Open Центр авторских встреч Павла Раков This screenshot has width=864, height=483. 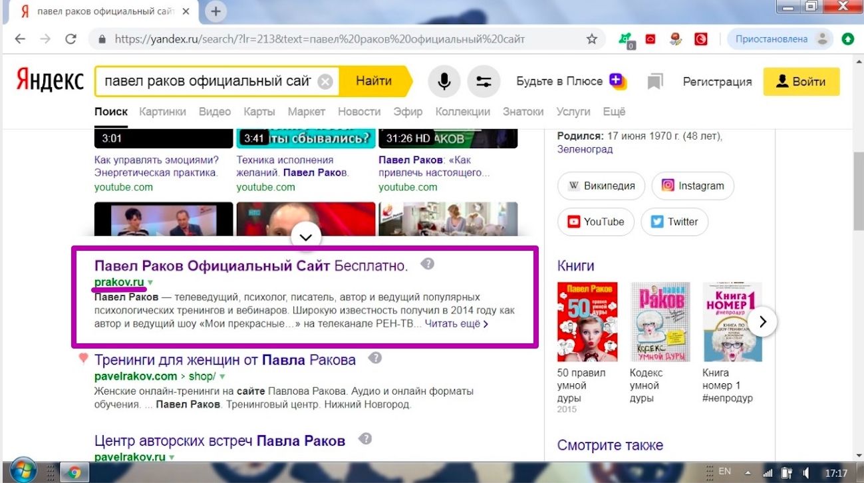(219, 440)
